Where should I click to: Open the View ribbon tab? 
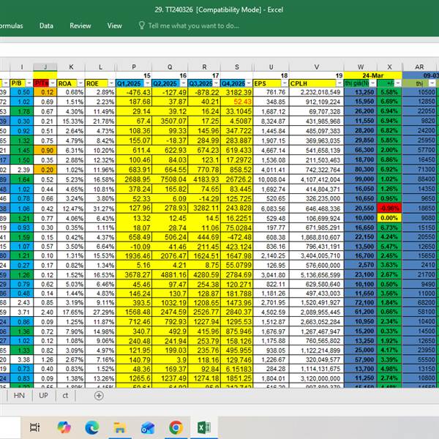115,26
